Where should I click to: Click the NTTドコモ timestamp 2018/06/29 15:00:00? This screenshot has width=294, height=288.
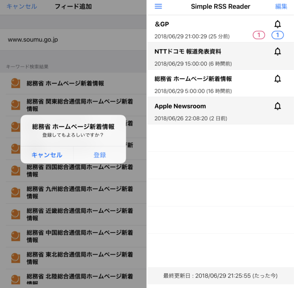click(193, 64)
